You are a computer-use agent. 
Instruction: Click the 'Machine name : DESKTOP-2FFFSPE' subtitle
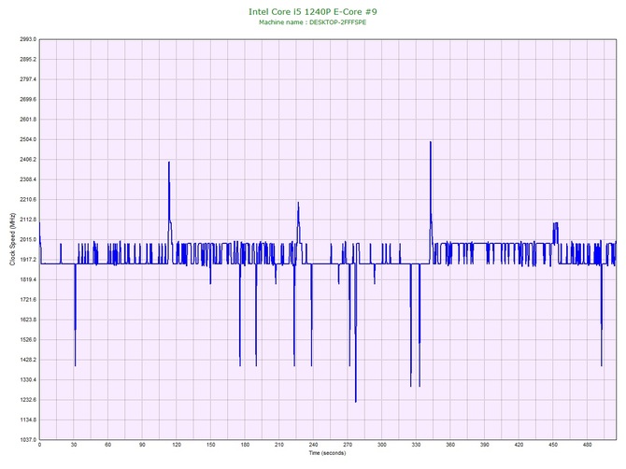(x=313, y=22)
